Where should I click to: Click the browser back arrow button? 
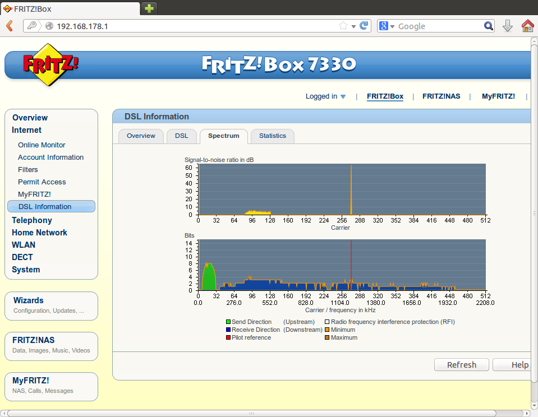(10, 26)
